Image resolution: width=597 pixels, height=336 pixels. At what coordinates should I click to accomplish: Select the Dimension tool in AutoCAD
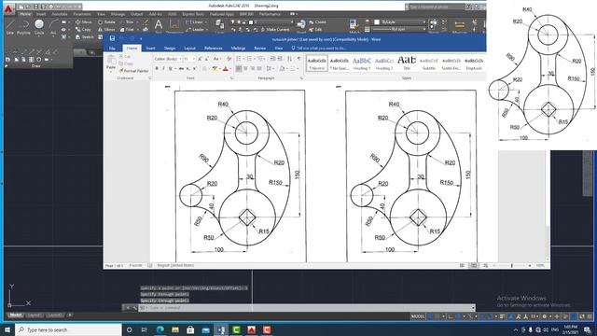coord(174,26)
